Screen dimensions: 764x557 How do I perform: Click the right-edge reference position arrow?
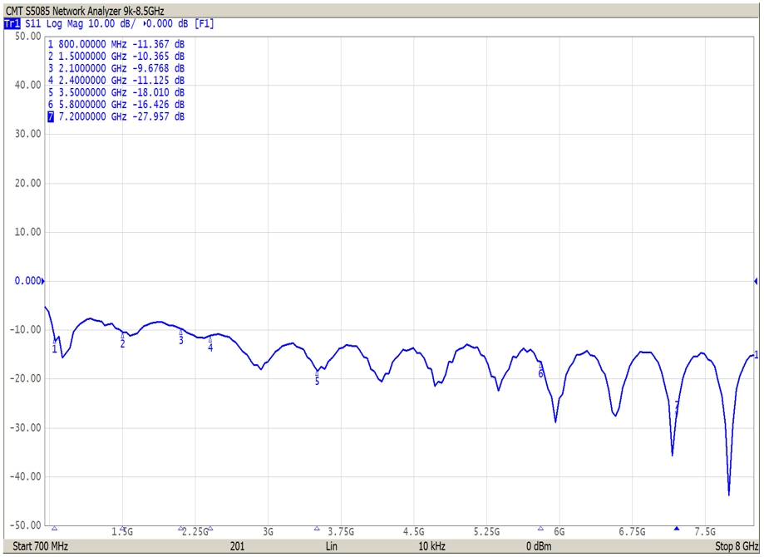click(756, 282)
